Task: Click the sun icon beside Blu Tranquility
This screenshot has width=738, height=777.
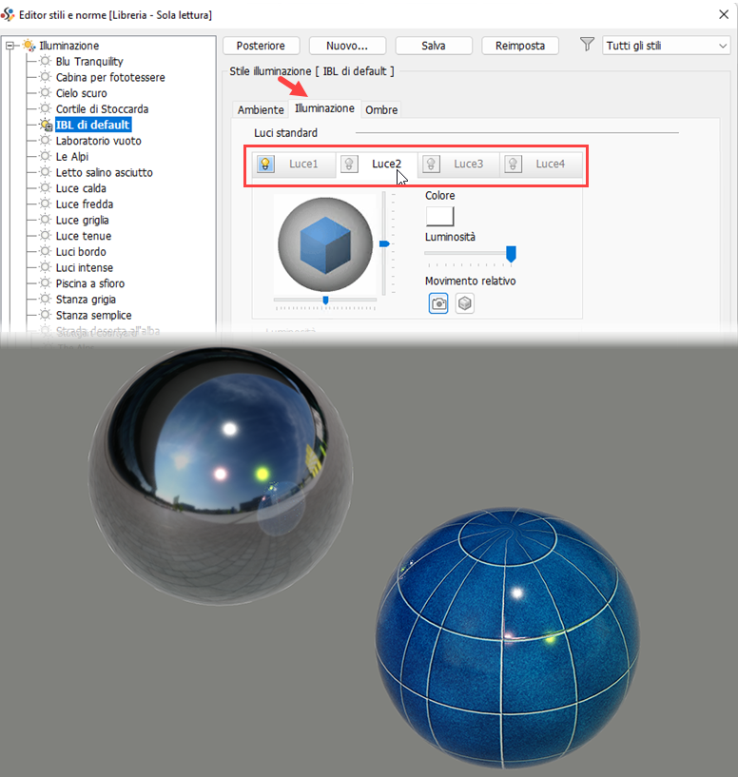Action: coord(45,61)
